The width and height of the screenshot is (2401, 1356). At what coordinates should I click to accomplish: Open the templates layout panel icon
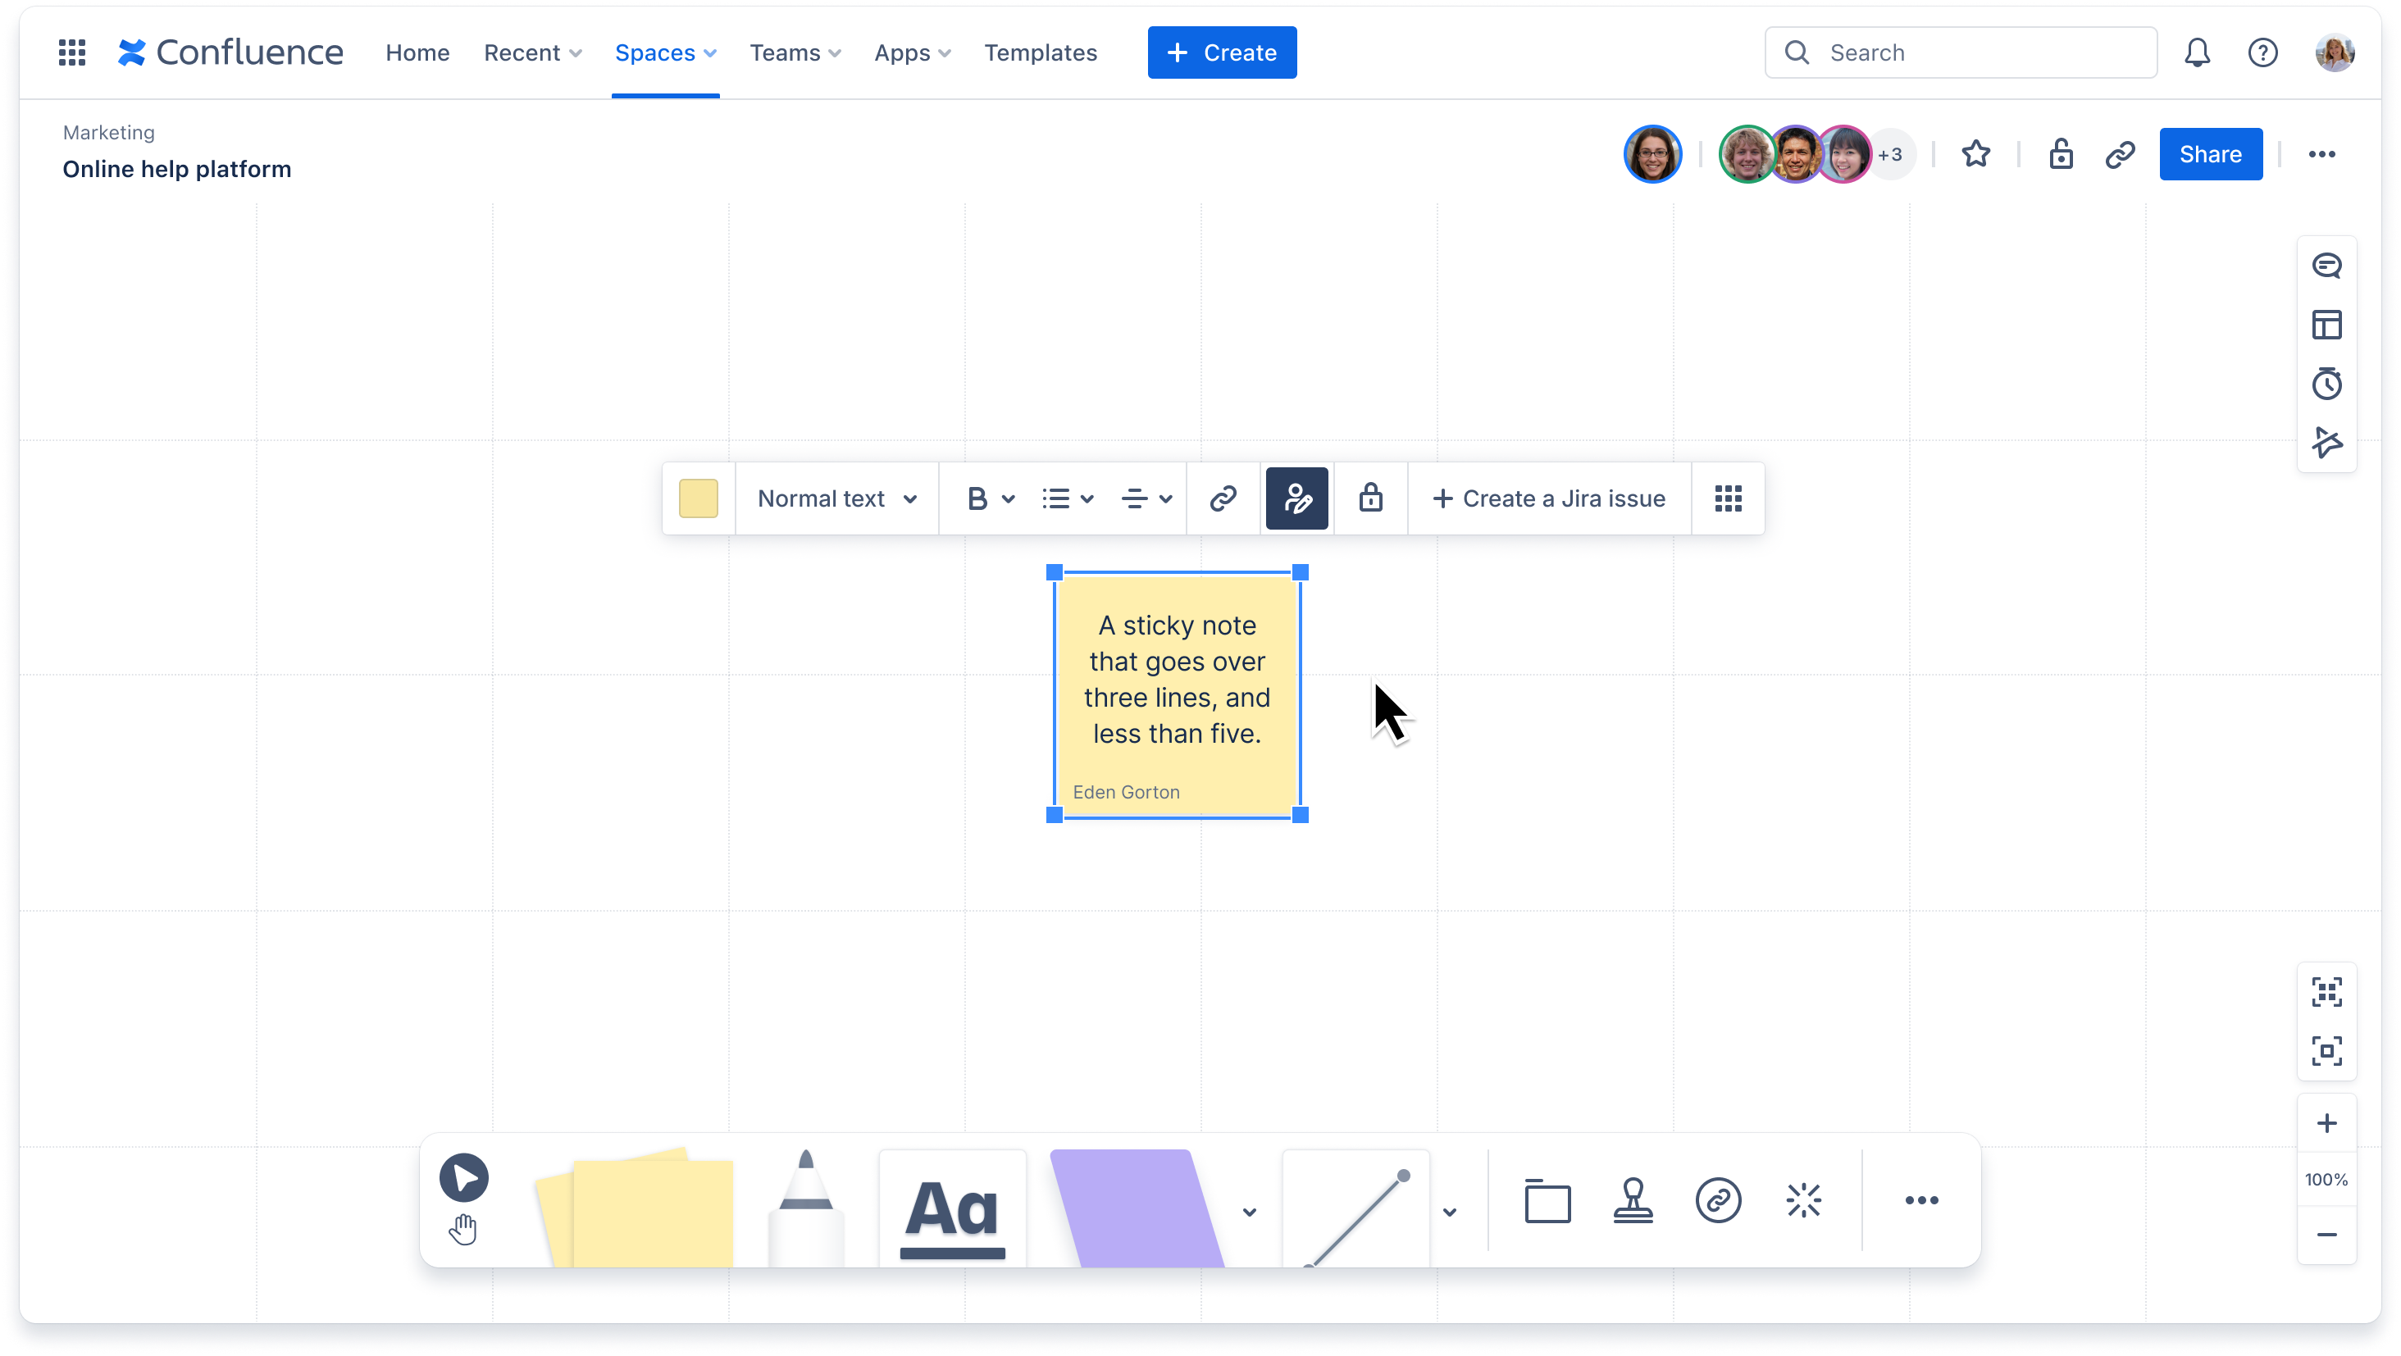[2326, 325]
